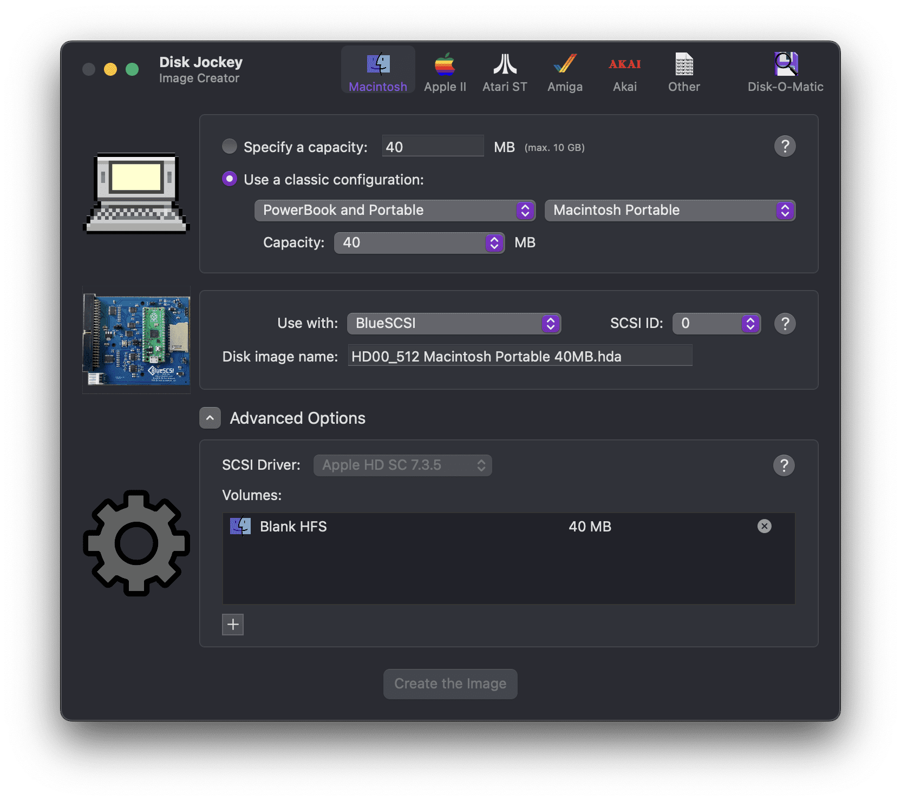Open help for SCSI driver options
Viewport: 901px width, 801px height.
[784, 465]
